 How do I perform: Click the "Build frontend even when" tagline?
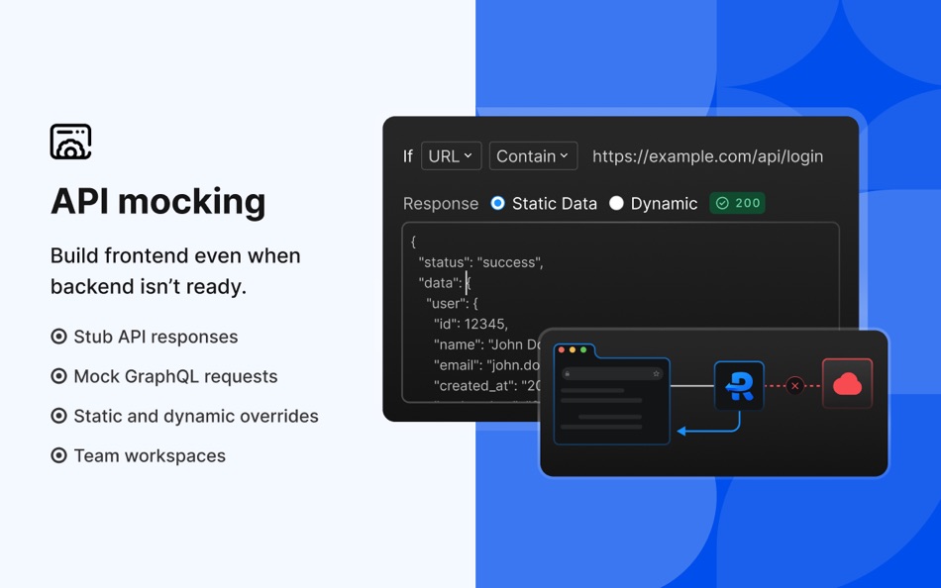[x=175, y=255]
